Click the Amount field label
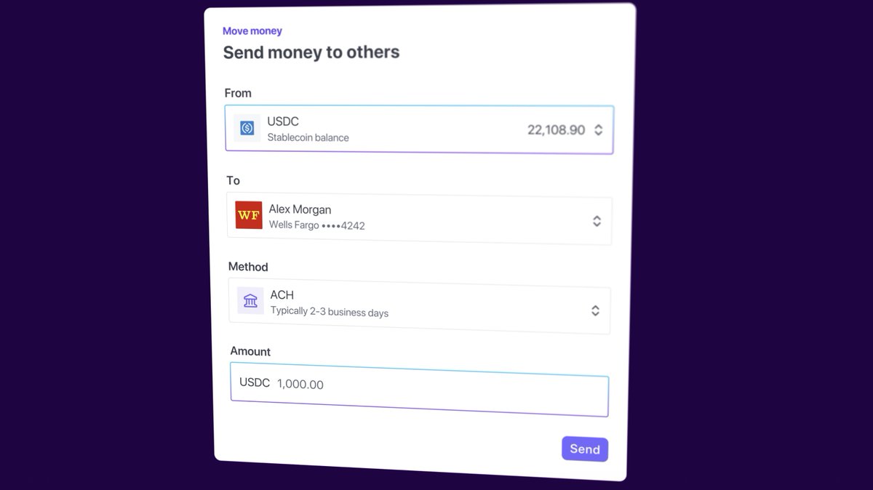The height and width of the screenshot is (490, 873). pyautogui.click(x=250, y=351)
